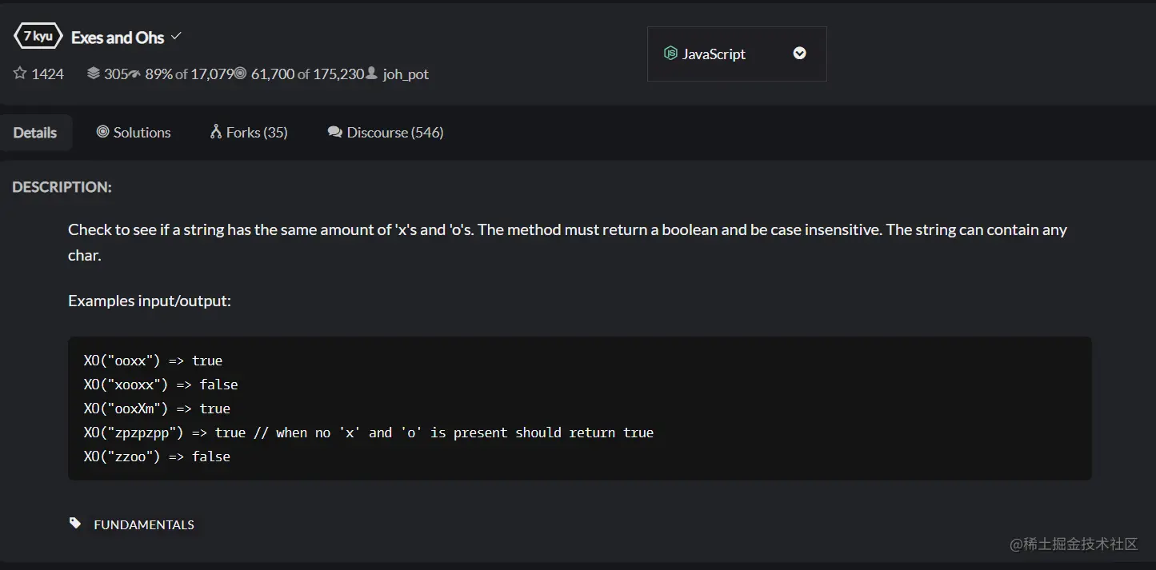1156x570 pixels.
Task: Click inside the examples code block
Action: point(580,409)
